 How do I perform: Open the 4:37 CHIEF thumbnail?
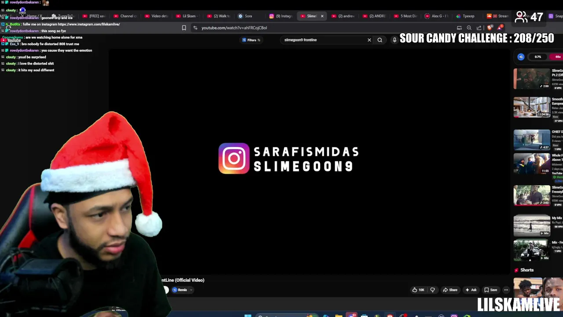(532, 140)
